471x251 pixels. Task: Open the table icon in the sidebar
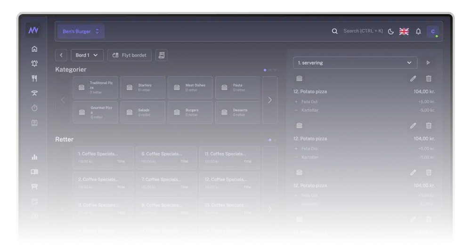click(x=34, y=93)
